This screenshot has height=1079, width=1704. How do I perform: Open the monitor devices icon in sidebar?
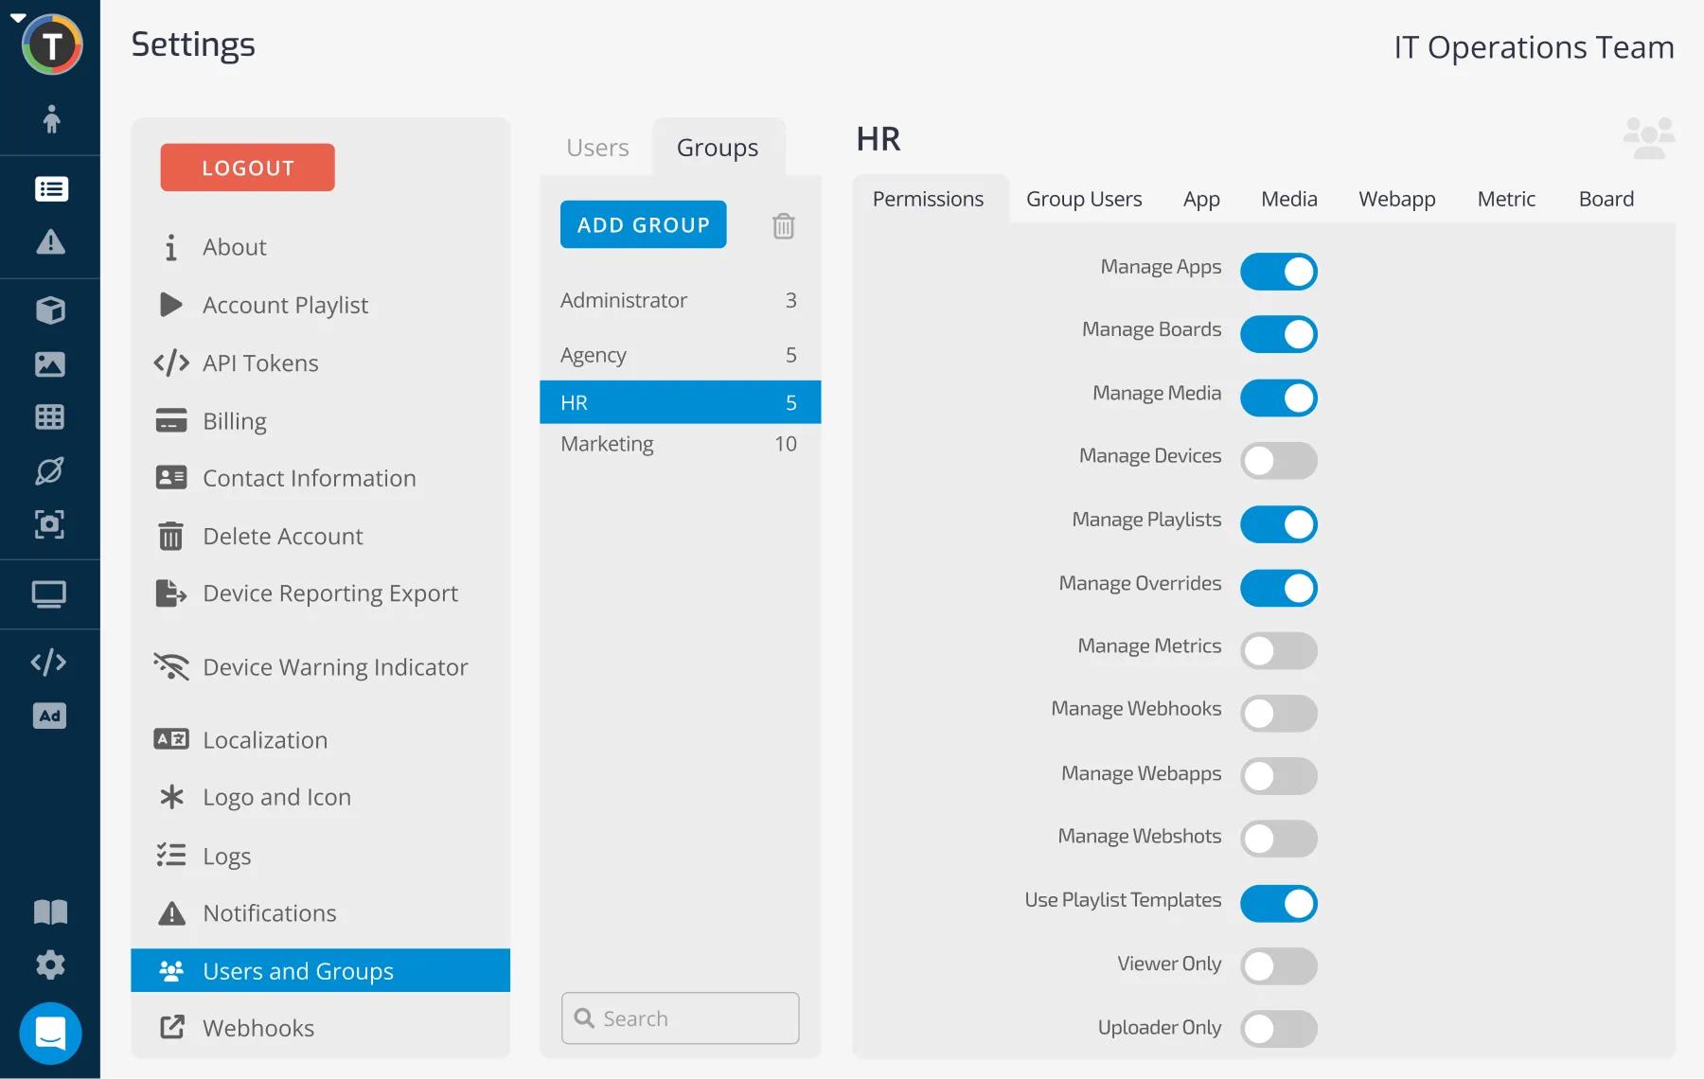pyautogui.click(x=49, y=594)
